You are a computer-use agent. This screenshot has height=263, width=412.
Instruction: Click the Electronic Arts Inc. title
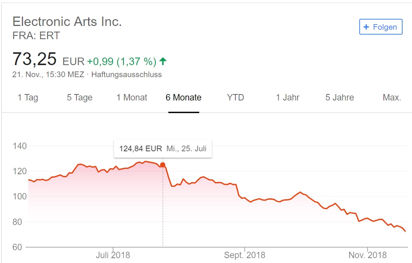pos(67,21)
